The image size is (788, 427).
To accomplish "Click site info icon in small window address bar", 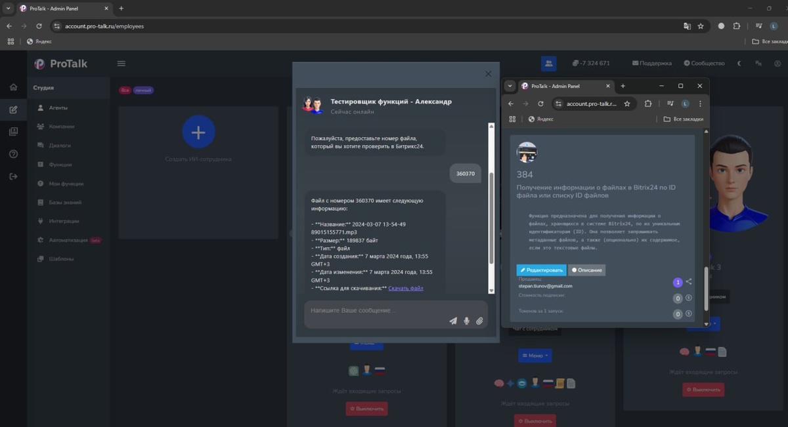I will [558, 104].
